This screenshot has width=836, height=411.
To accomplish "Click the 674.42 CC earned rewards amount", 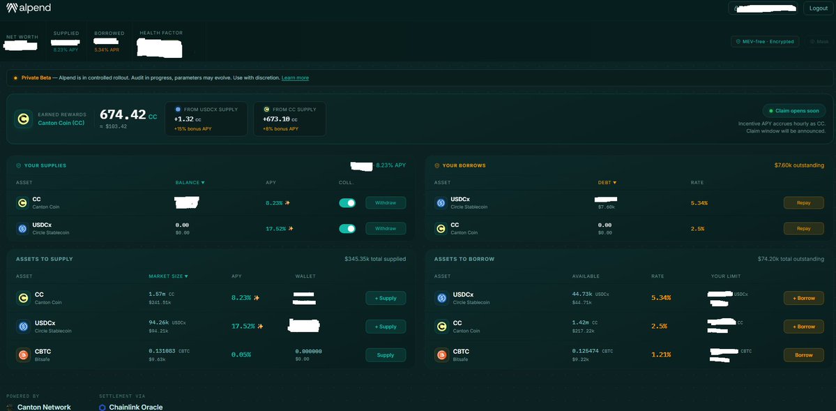I will 128,114.
